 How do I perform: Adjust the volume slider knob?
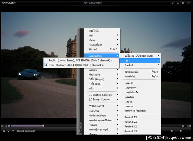tap(181, 131)
